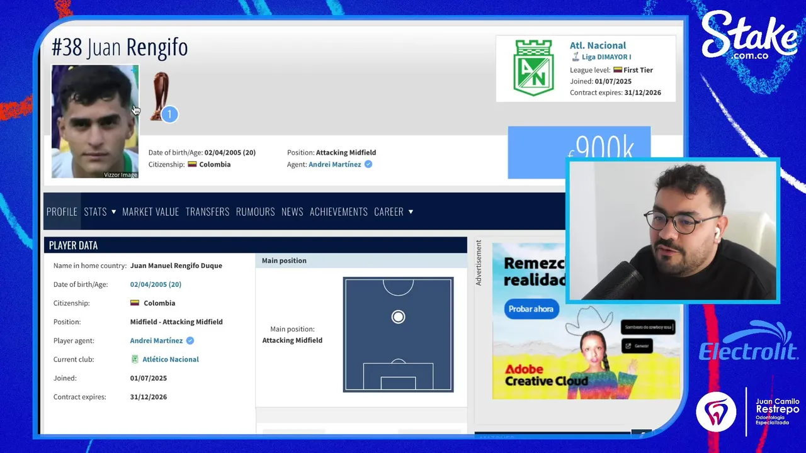This screenshot has width=806, height=453.
Task: Open the PROFILE tab
Action: coord(62,211)
